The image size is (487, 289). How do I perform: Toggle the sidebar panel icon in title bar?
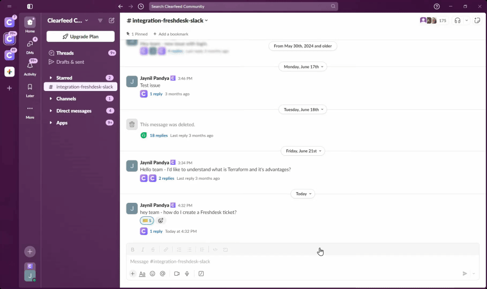click(30, 6)
